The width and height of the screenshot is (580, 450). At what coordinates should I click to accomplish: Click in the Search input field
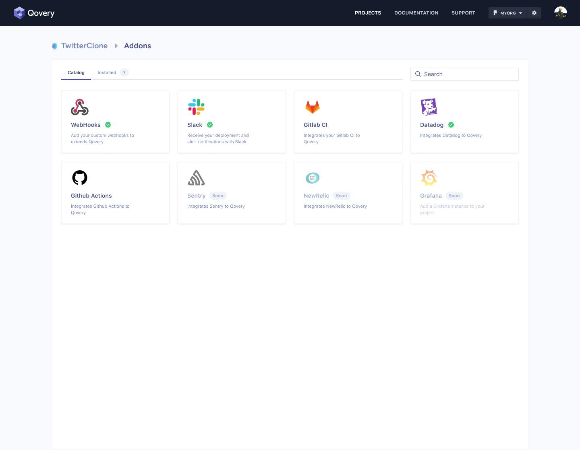tap(464, 74)
